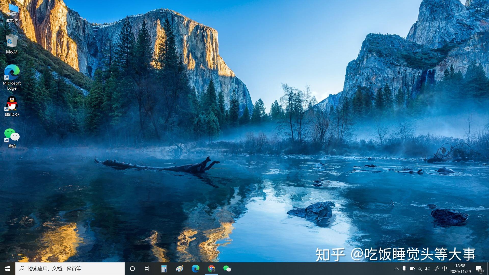
Task: Expand the hidden system tray icons
Action: [x=397, y=269]
